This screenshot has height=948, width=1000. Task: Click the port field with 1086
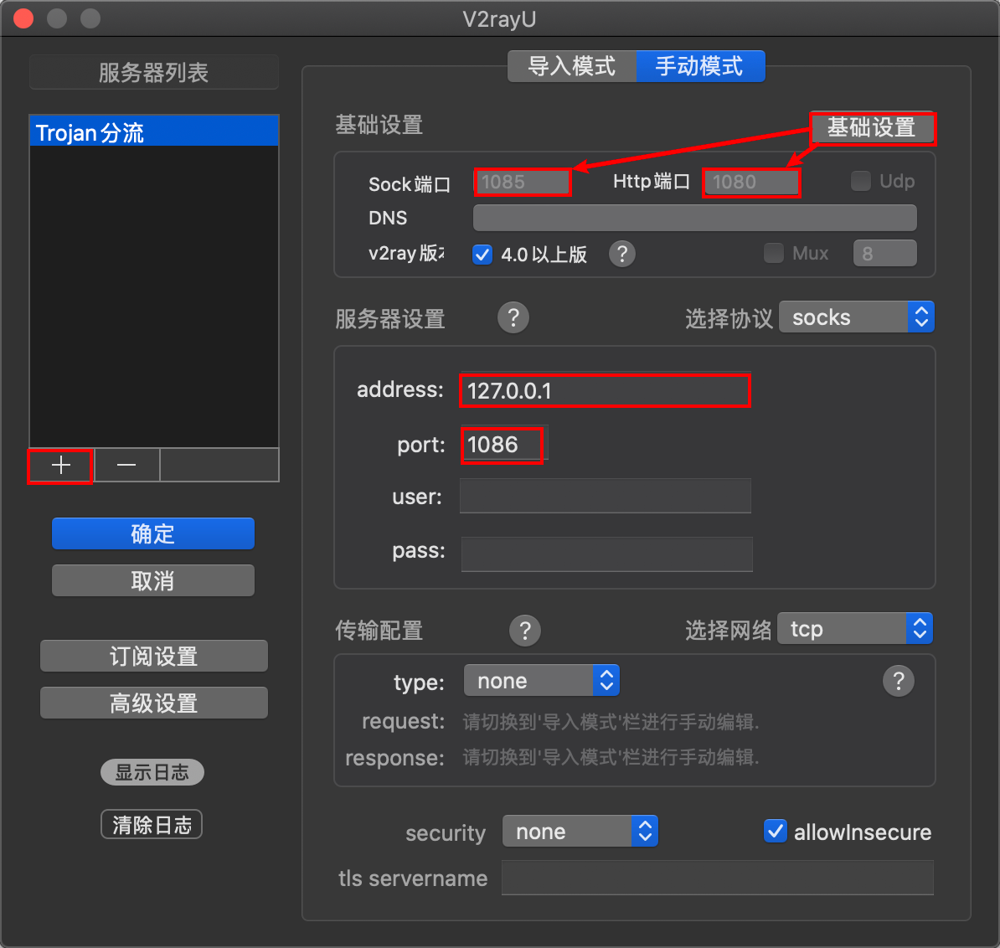point(503,445)
